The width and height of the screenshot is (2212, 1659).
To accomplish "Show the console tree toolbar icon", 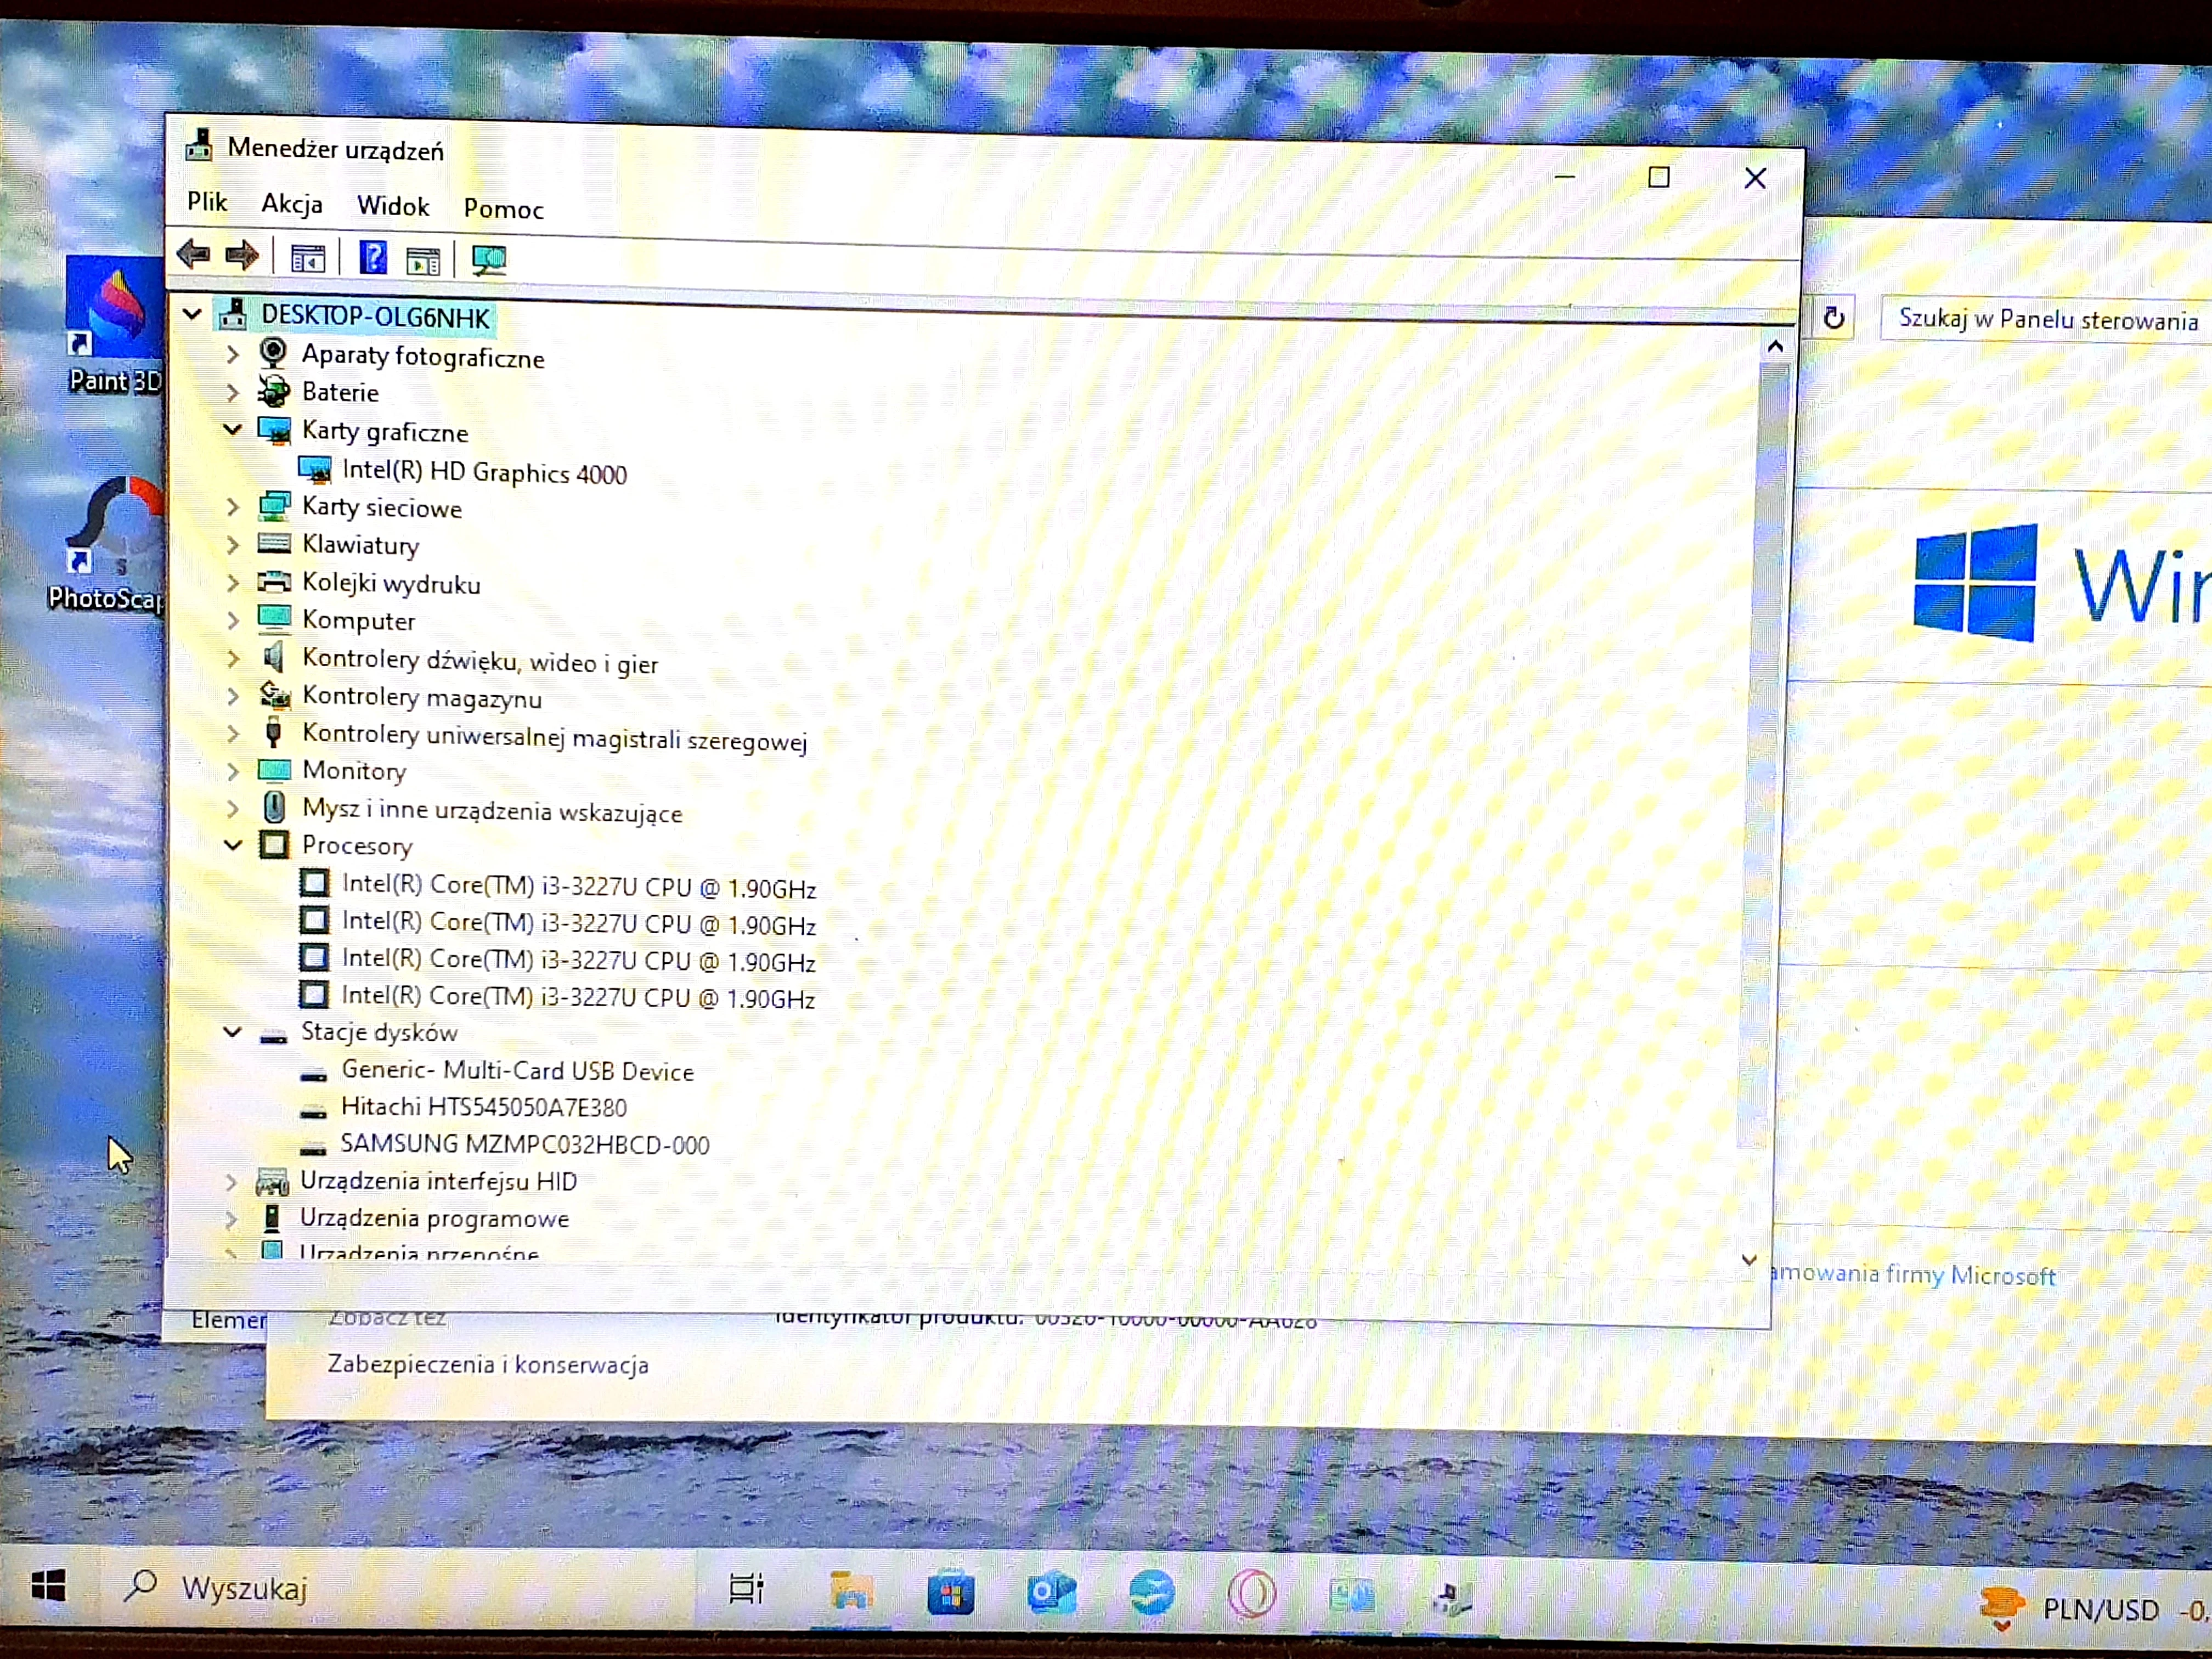I will [x=308, y=259].
